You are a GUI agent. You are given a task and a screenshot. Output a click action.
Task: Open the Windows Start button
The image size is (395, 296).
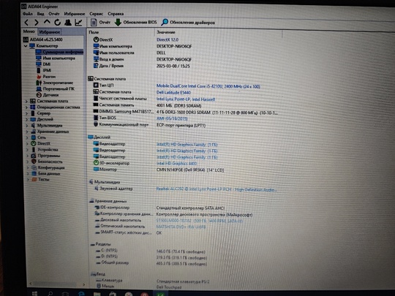click(x=35, y=293)
